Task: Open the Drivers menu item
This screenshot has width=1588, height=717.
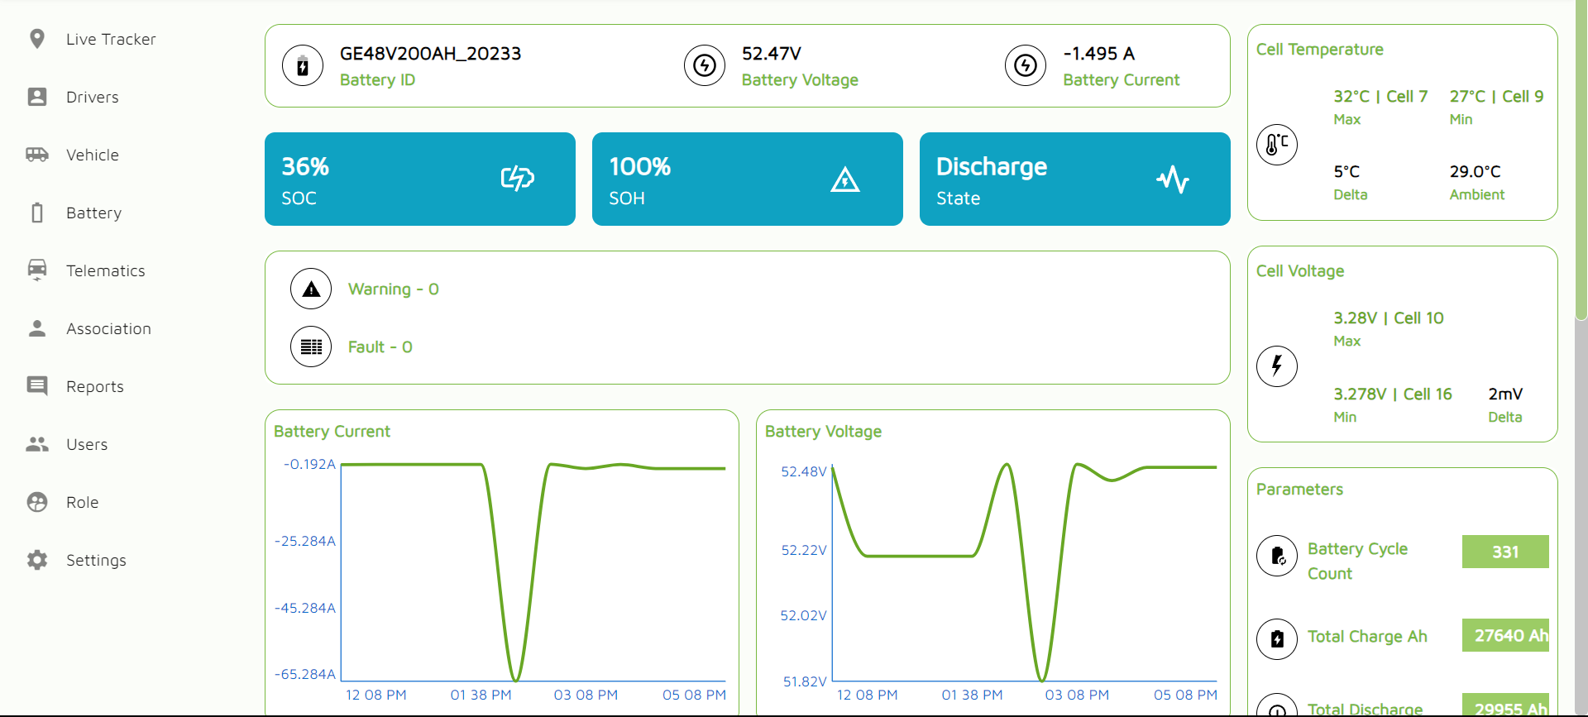Action: (x=92, y=97)
